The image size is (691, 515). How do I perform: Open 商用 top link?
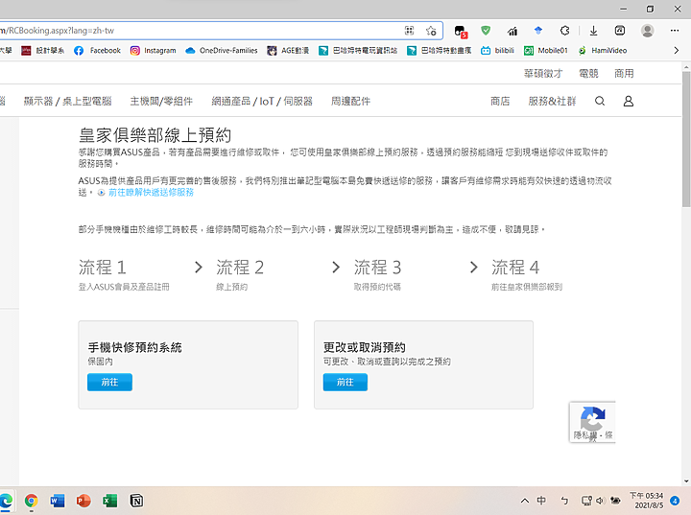coord(624,74)
